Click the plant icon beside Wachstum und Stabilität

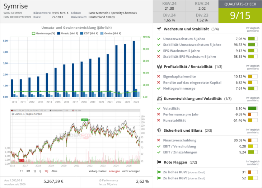pyautogui.click(x=159, y=29)
